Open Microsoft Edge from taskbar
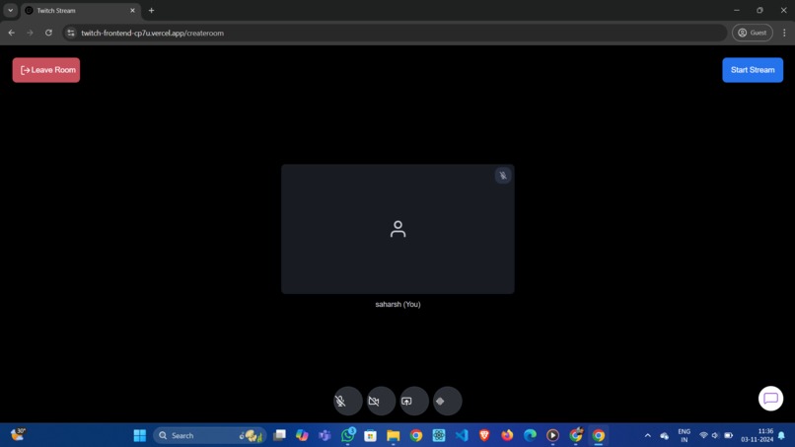The image size is (795, 447). (530, 435)
